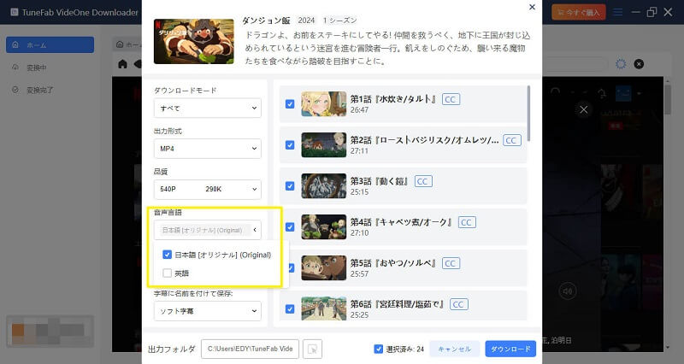The width and height of the screenshot is (684, 364).
Task: Open thumbnail of 第4話 キャベツ煮/オーク
Action: 324,227
